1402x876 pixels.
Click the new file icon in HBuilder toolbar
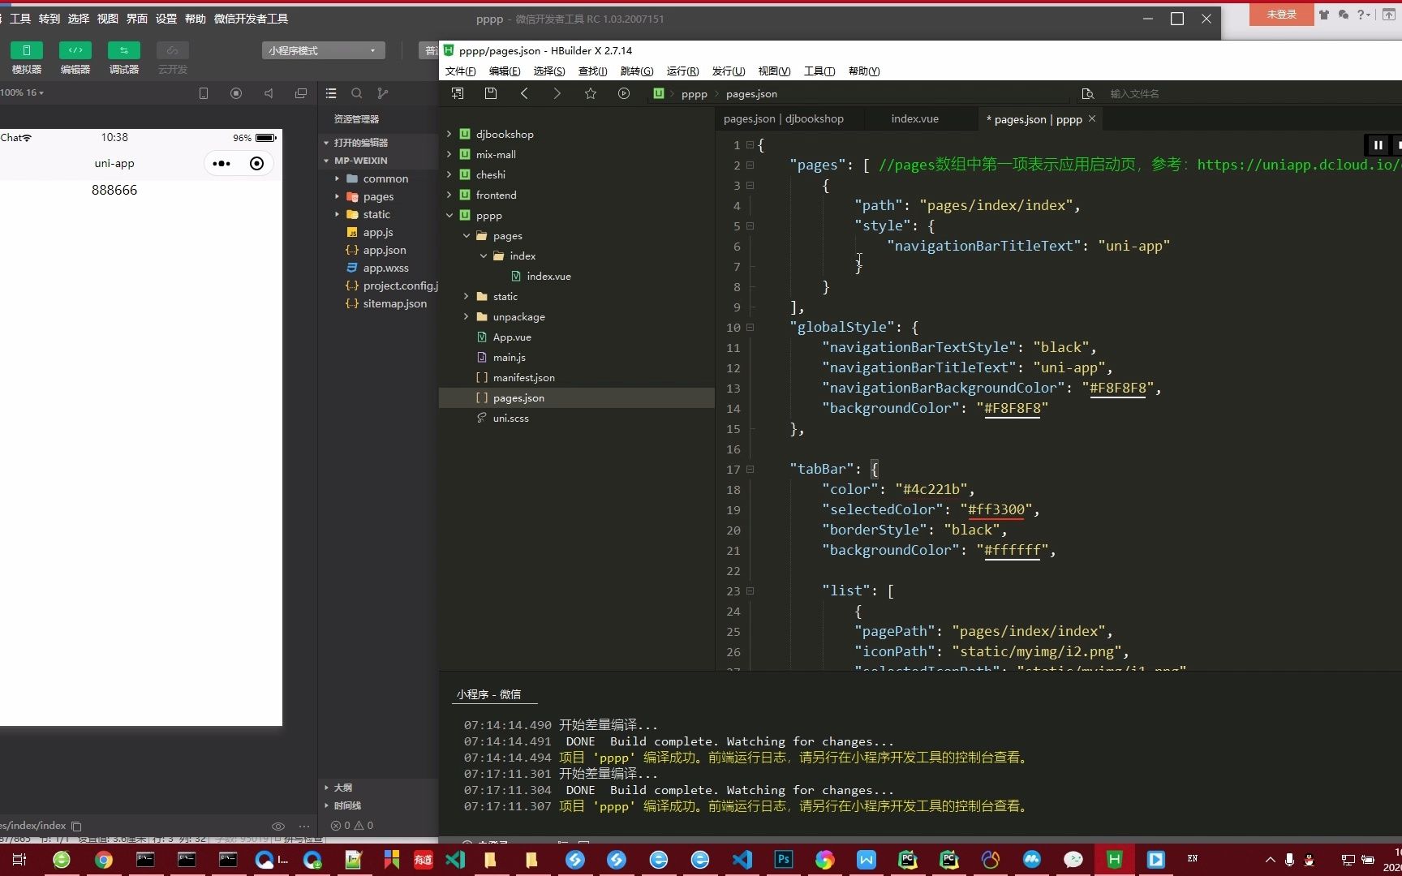[458, 93]
